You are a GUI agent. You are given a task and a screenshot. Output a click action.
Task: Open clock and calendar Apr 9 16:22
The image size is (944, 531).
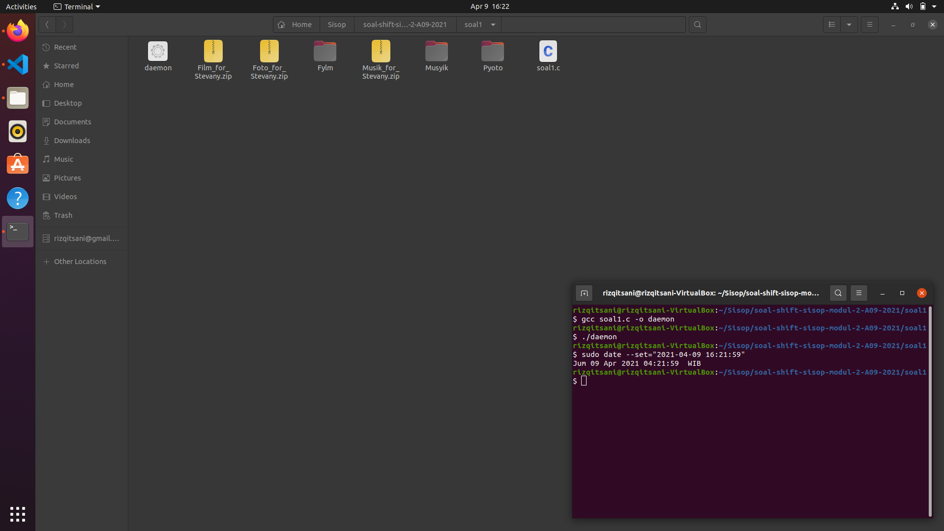(490, 6)
